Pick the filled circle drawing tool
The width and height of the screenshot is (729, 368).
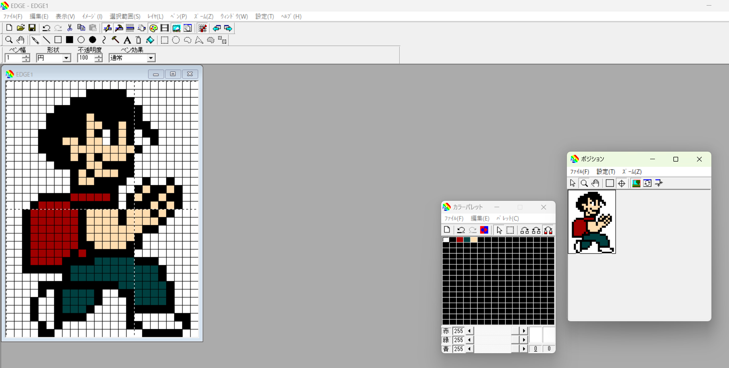coord(92,40)
